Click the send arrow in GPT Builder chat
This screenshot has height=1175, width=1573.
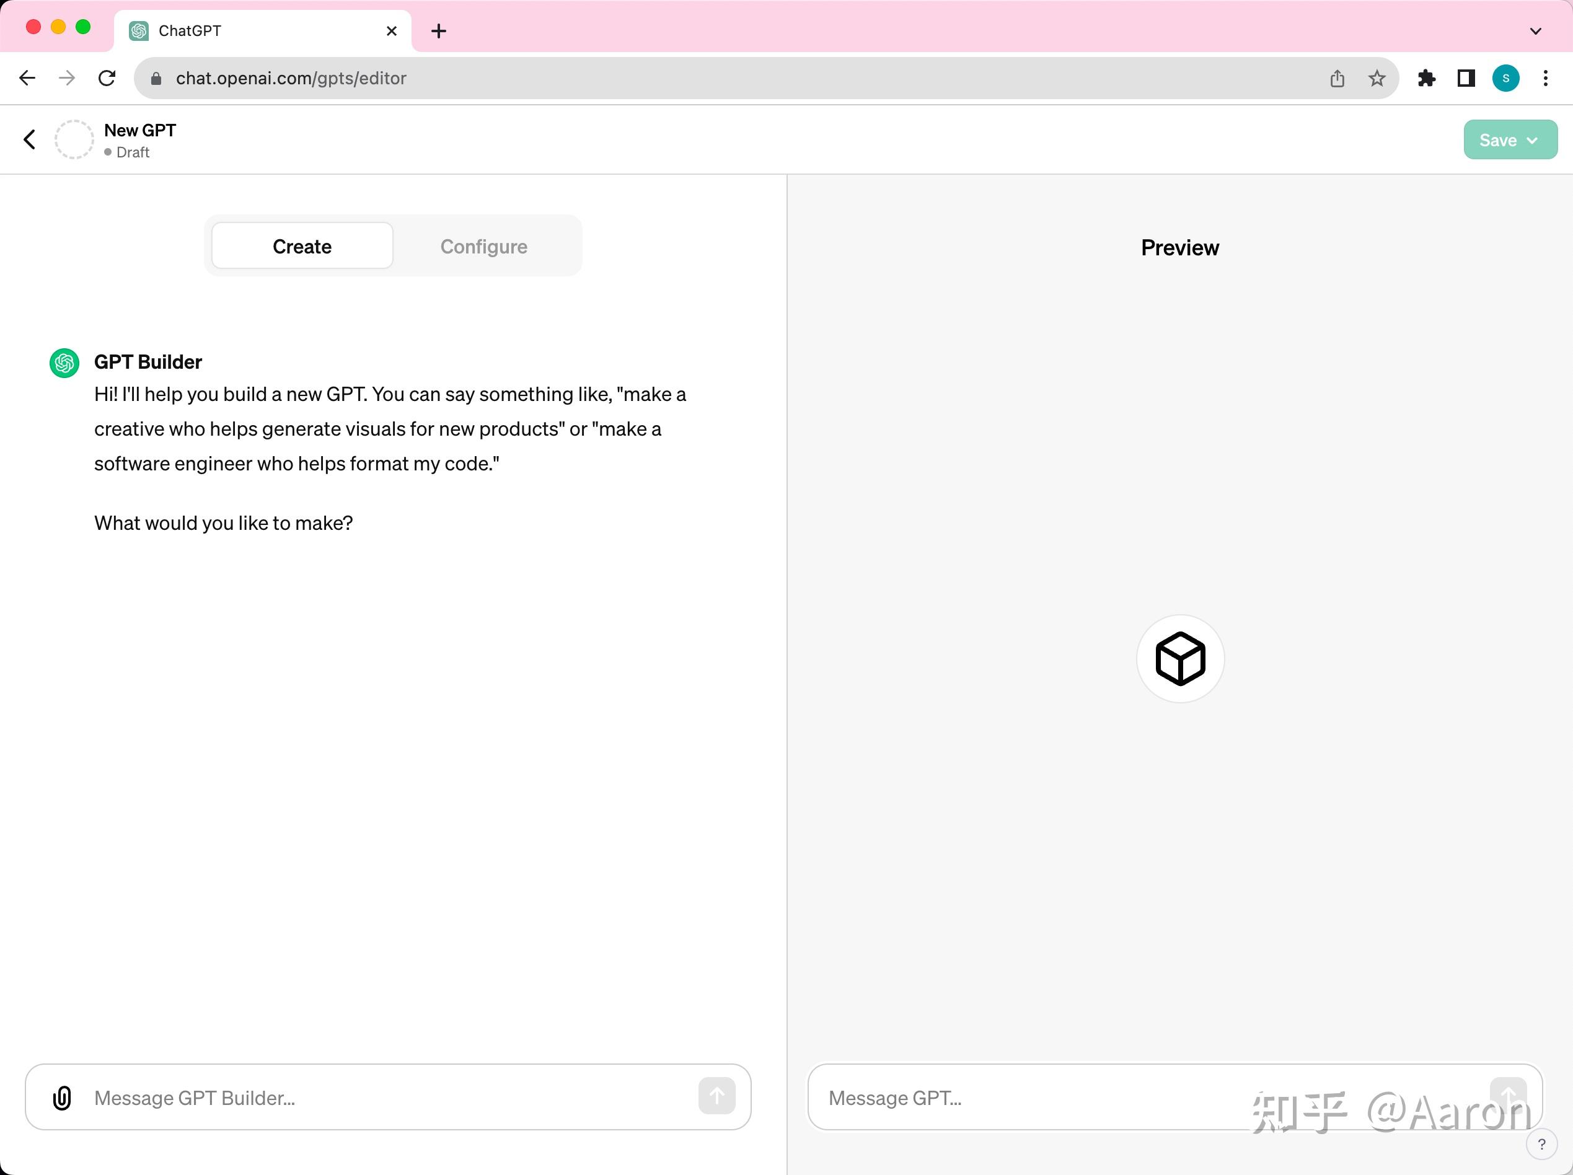coord(717,1096)
